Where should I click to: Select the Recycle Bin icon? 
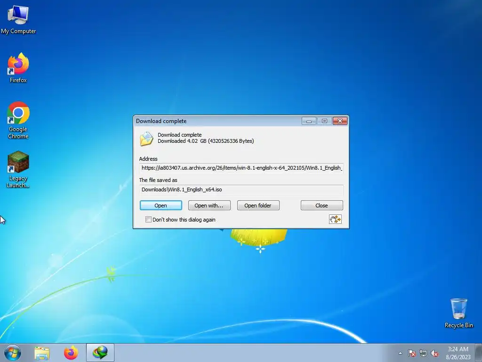(x=458, y=313)
